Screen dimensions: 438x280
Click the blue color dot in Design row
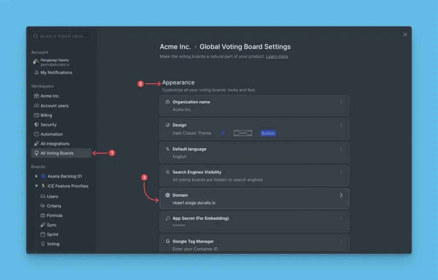coord(222,133)
